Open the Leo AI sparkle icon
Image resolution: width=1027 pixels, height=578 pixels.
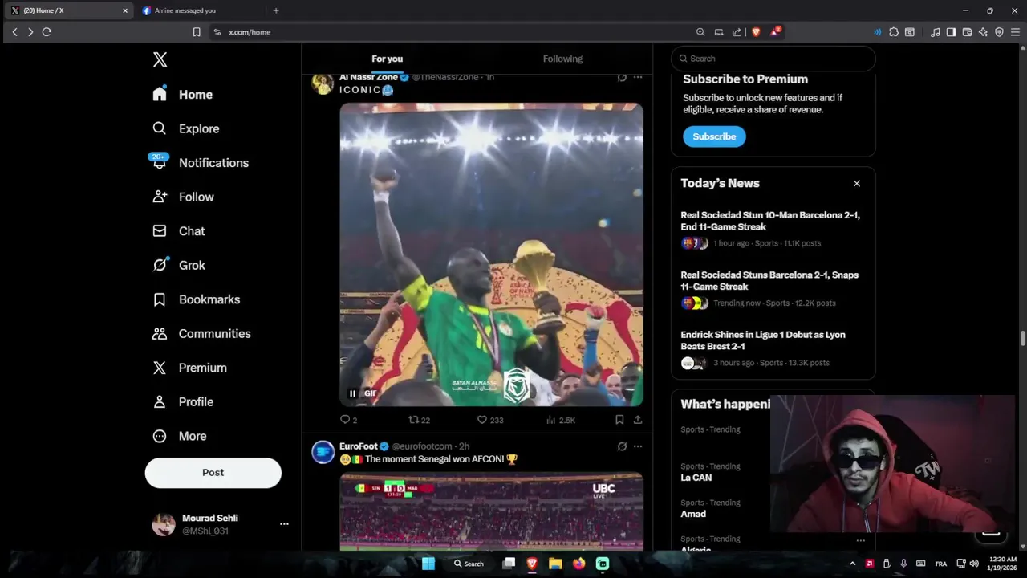click(983, 32)
